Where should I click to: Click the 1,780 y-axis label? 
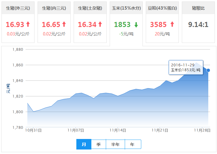click(x=18, y=128)
